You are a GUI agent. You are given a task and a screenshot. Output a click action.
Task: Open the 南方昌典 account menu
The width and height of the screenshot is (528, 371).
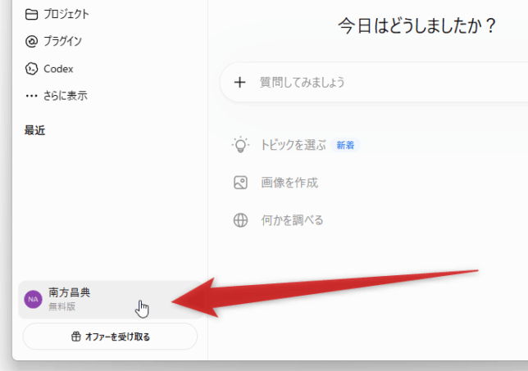(x=112, y=300)
